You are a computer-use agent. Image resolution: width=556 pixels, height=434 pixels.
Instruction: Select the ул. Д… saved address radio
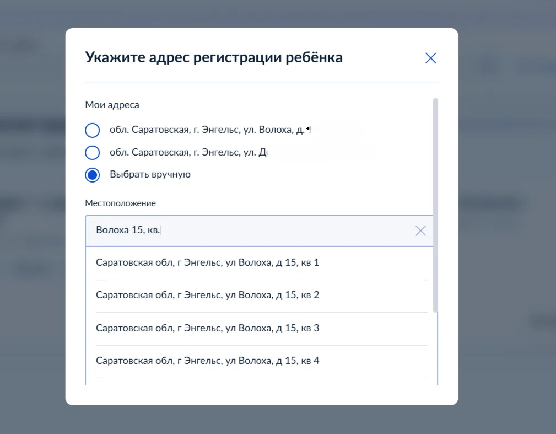[x=92, y=153]
